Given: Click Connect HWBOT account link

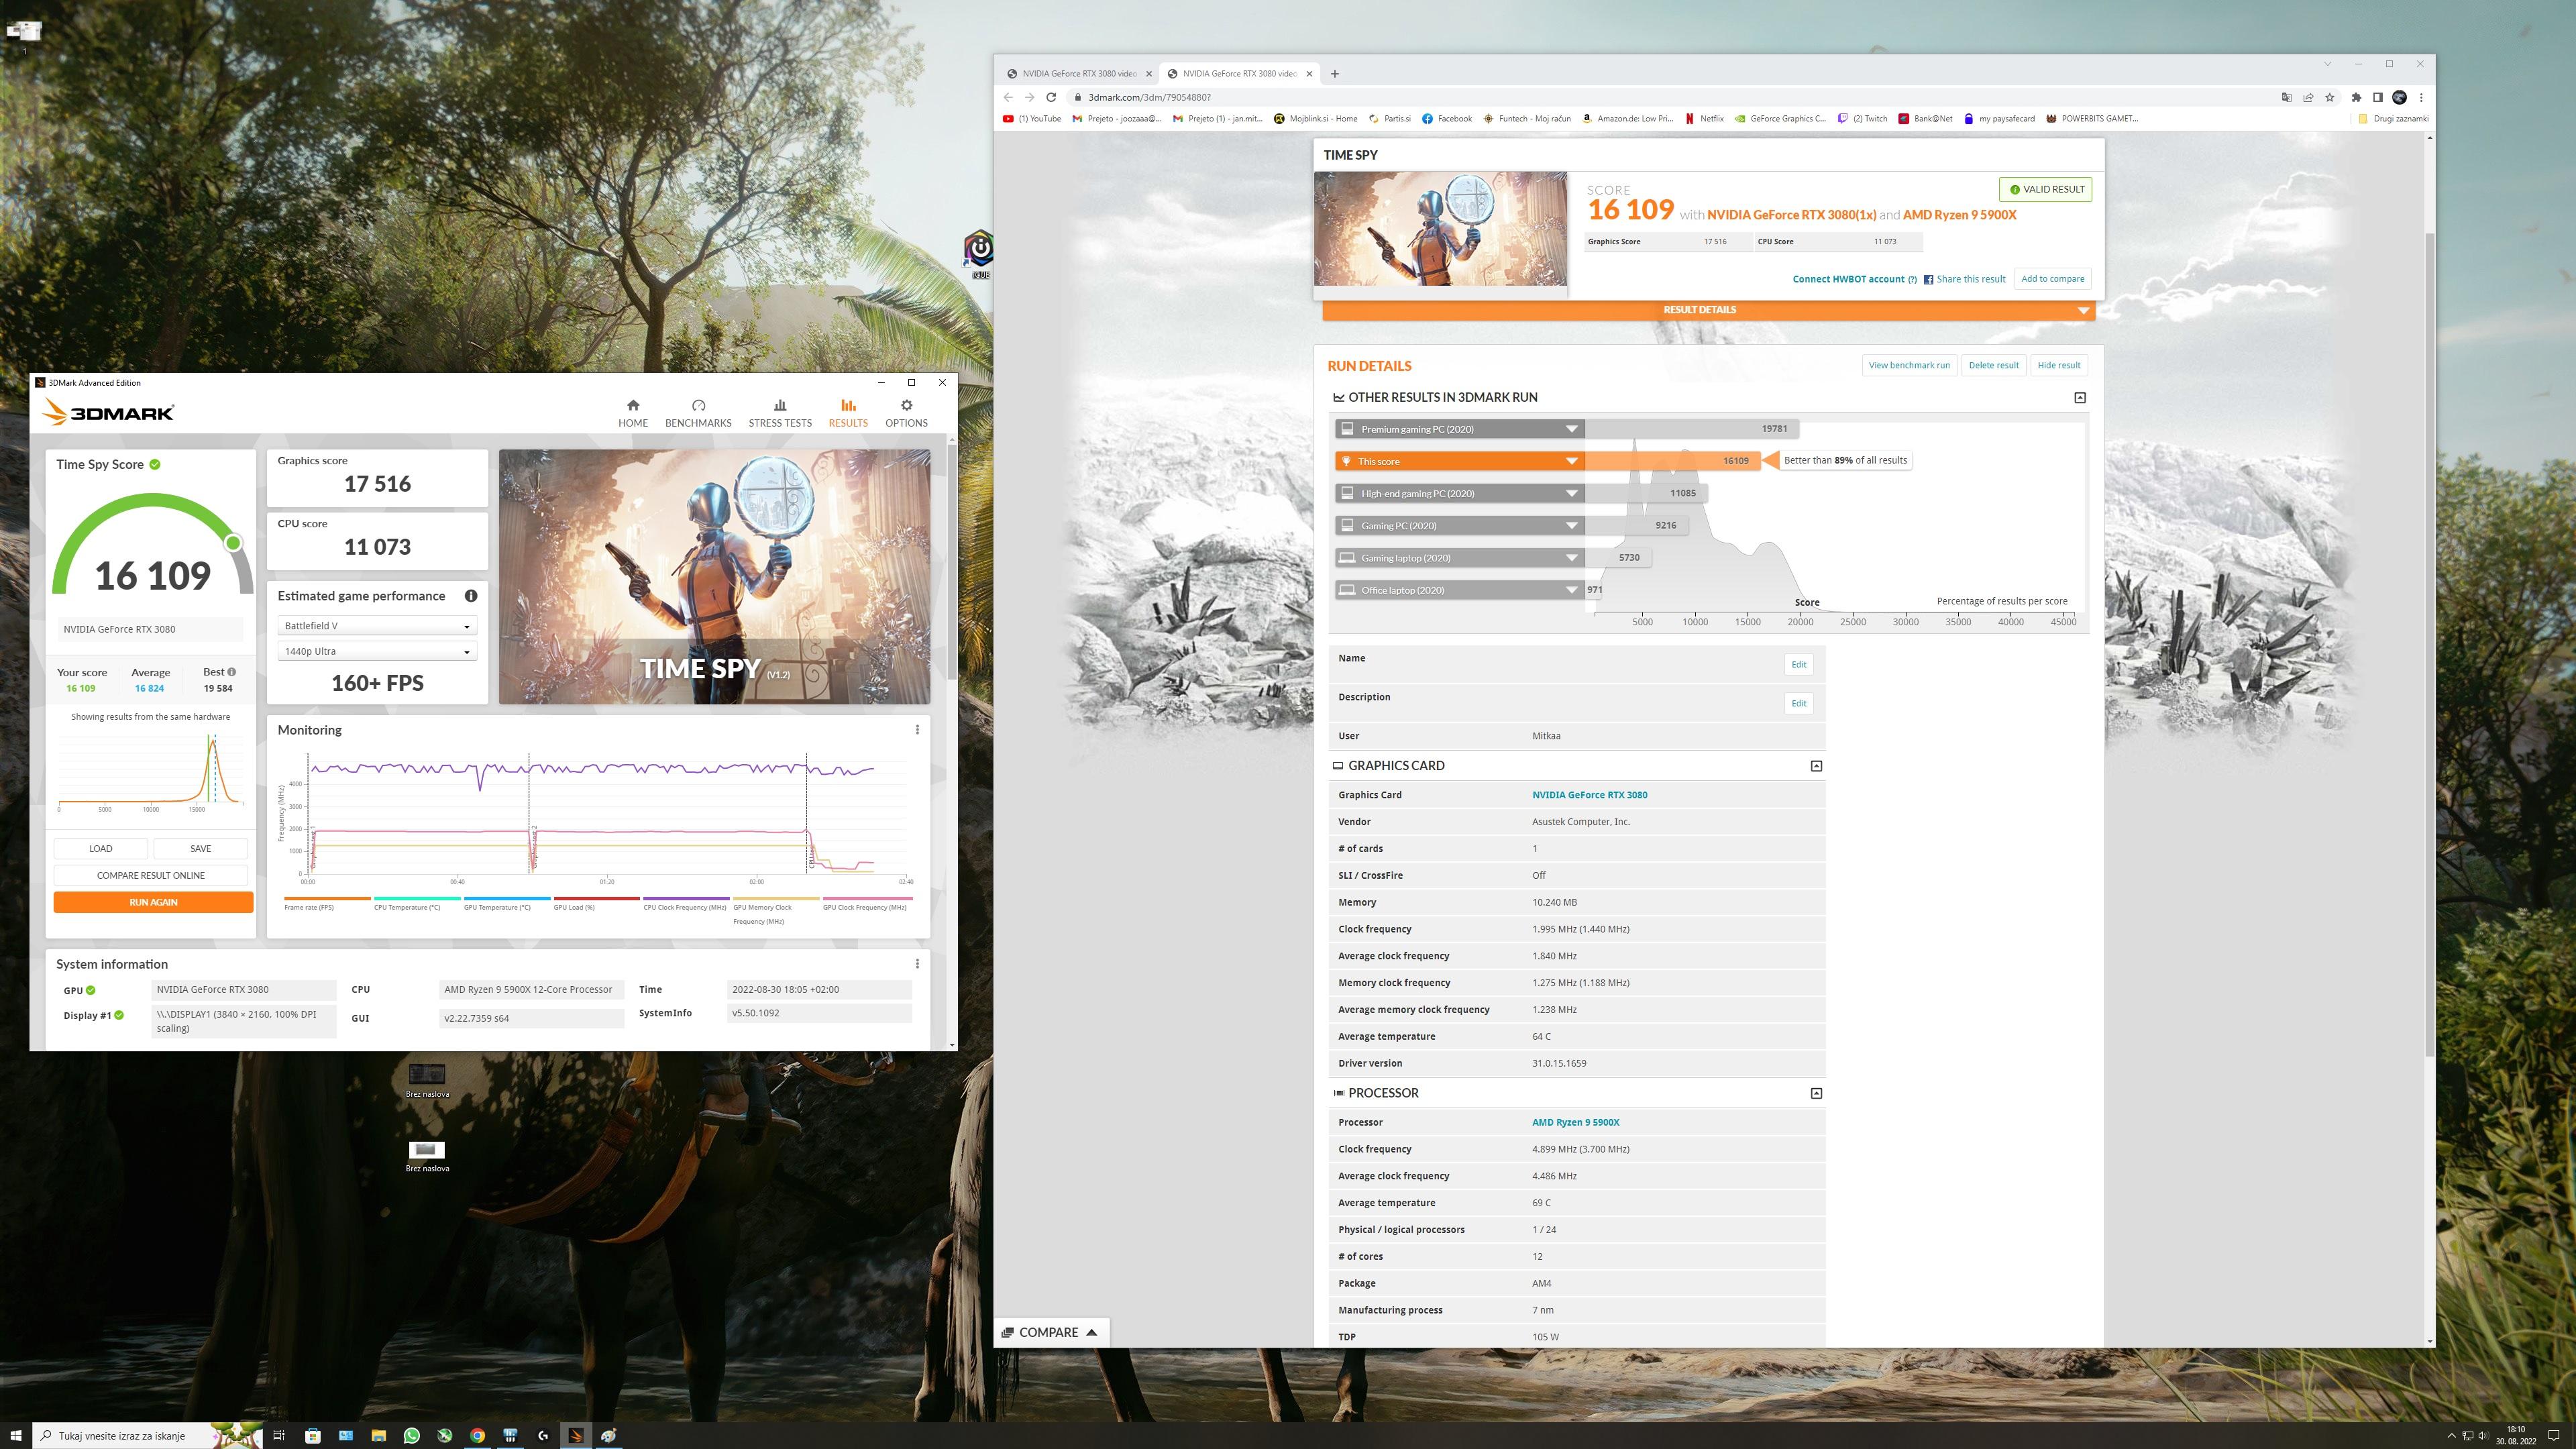Looking at the screenshot, I should pyautogui.click(x=1848, y=279).
